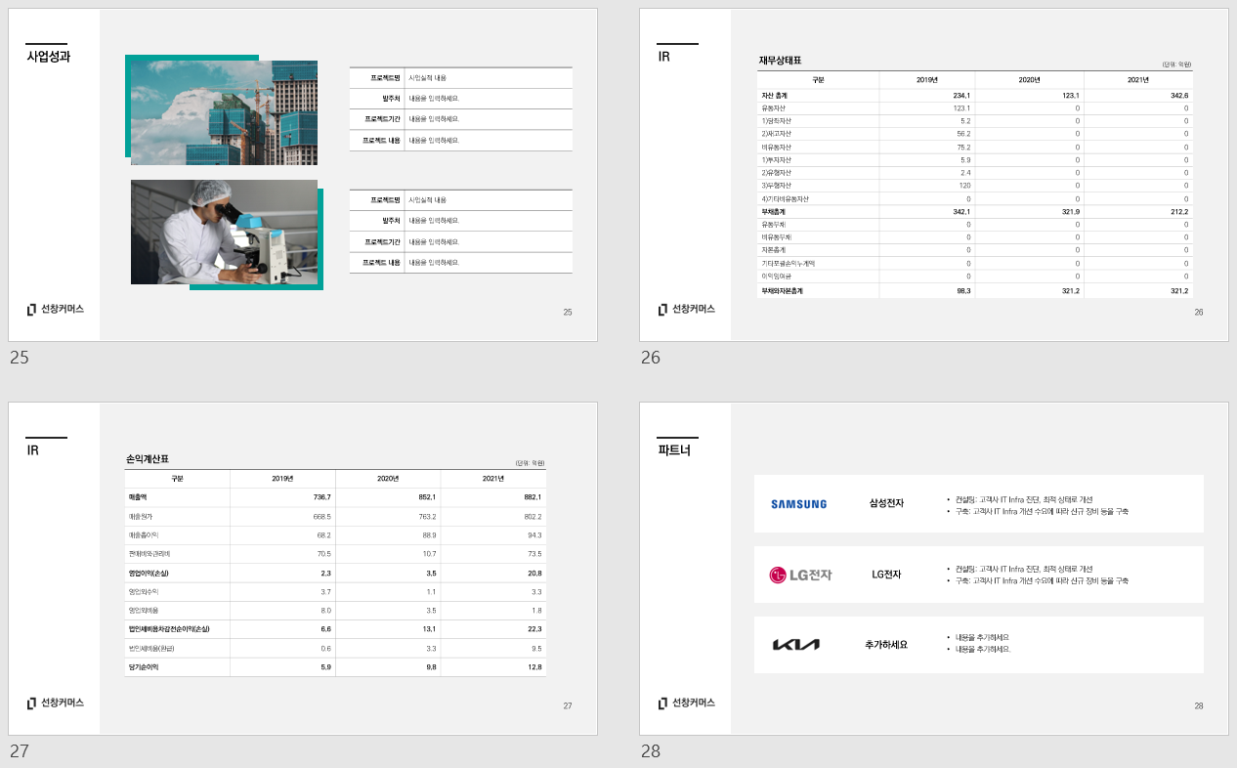Click 자산 총계 2019 value 234.1

click(x=961, y=95)
